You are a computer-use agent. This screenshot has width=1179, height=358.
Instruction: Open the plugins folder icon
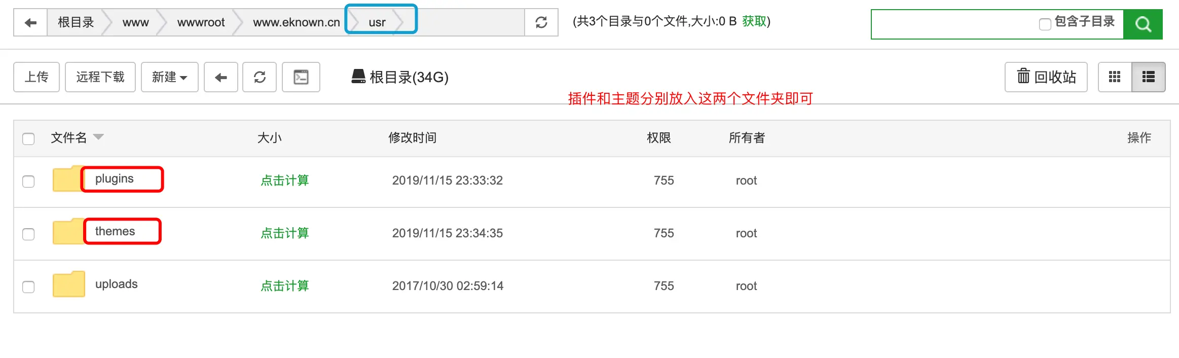(68, 179)
